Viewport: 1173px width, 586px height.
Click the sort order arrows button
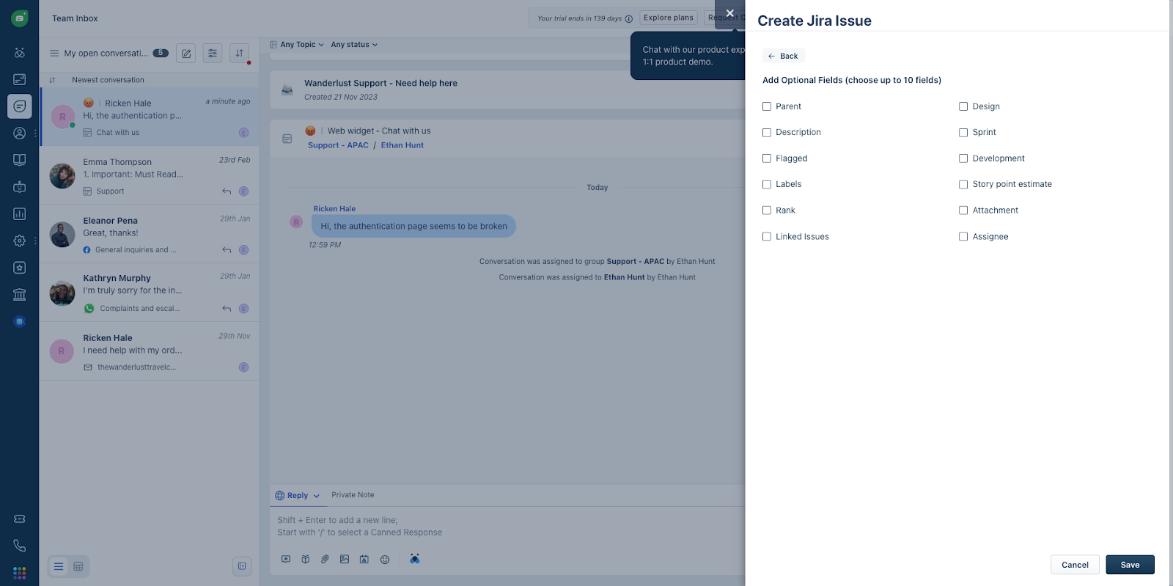(x=240, y=53)
